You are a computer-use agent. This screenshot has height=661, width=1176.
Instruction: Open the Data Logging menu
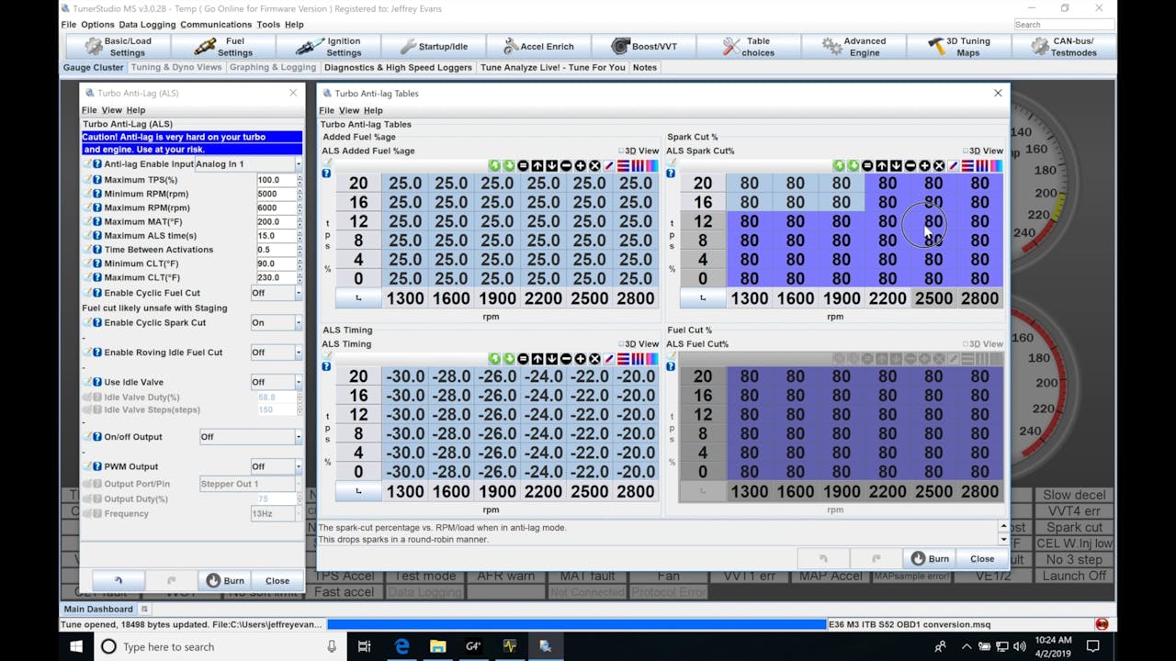pos(147,24)
